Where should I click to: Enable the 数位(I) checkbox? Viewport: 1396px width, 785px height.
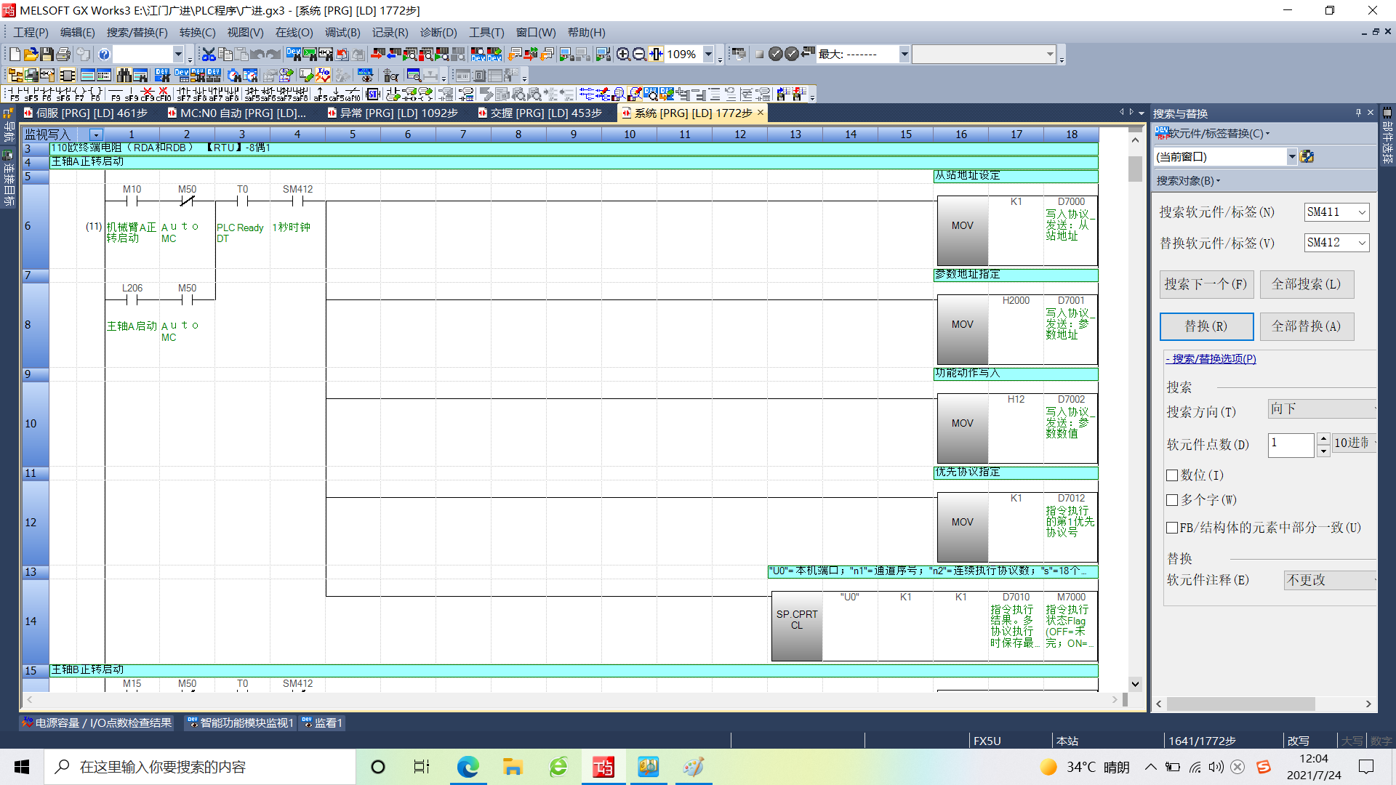1172,475
